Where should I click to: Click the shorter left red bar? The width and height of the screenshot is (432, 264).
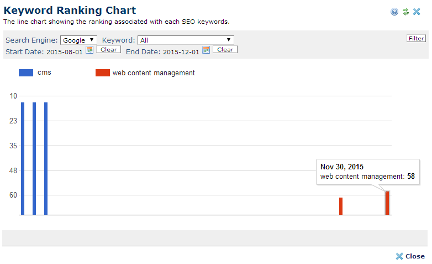tap(341, 206)
